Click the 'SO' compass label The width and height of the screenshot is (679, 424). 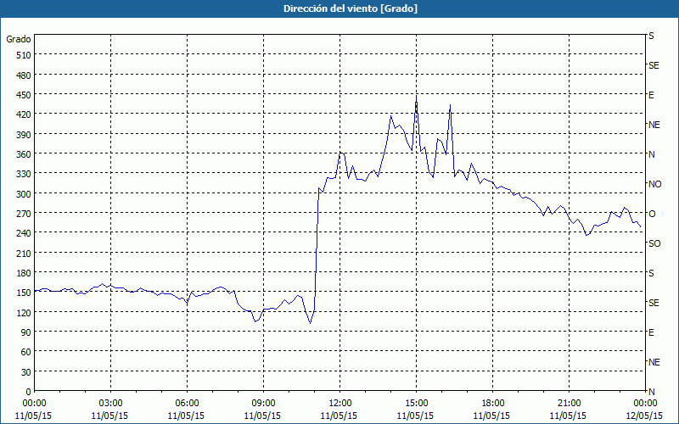pyautogui.click(x=654, y=244)
